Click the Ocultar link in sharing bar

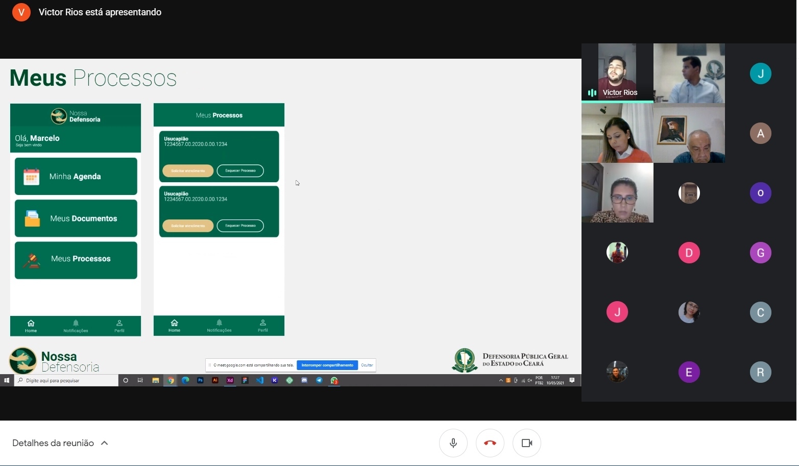click(367, 365)
